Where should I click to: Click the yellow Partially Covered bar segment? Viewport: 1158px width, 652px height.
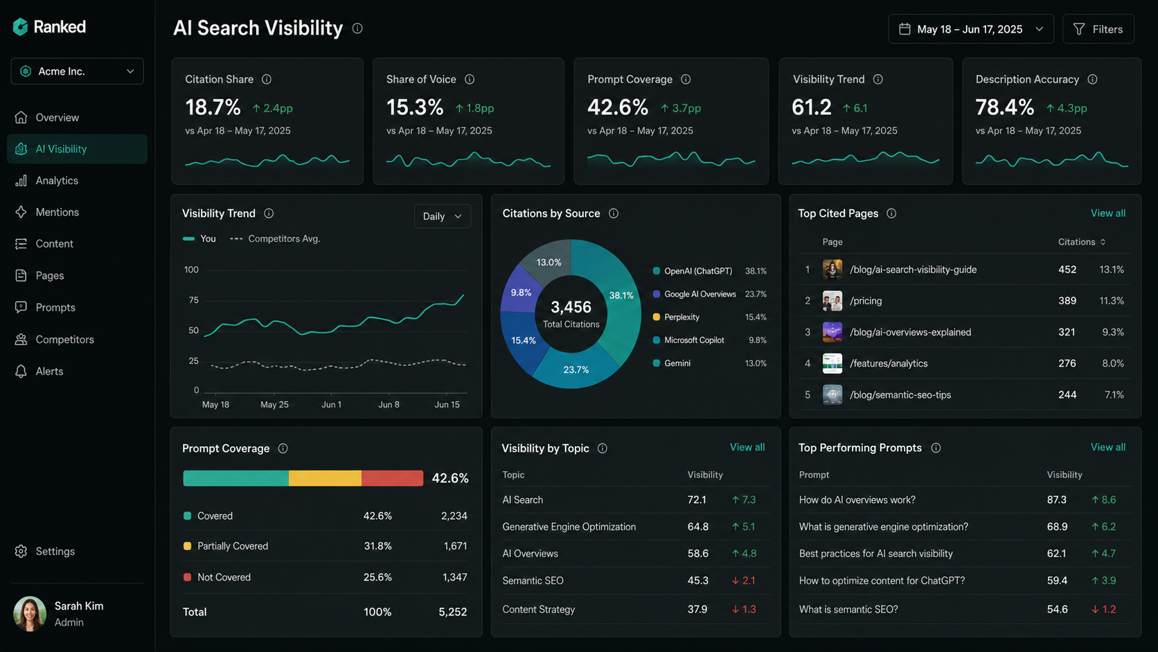pyautogui.click(x=325, y=478)
